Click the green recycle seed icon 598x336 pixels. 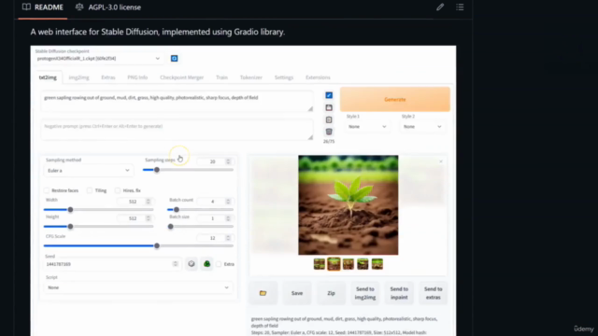click(x=206, y=263)
